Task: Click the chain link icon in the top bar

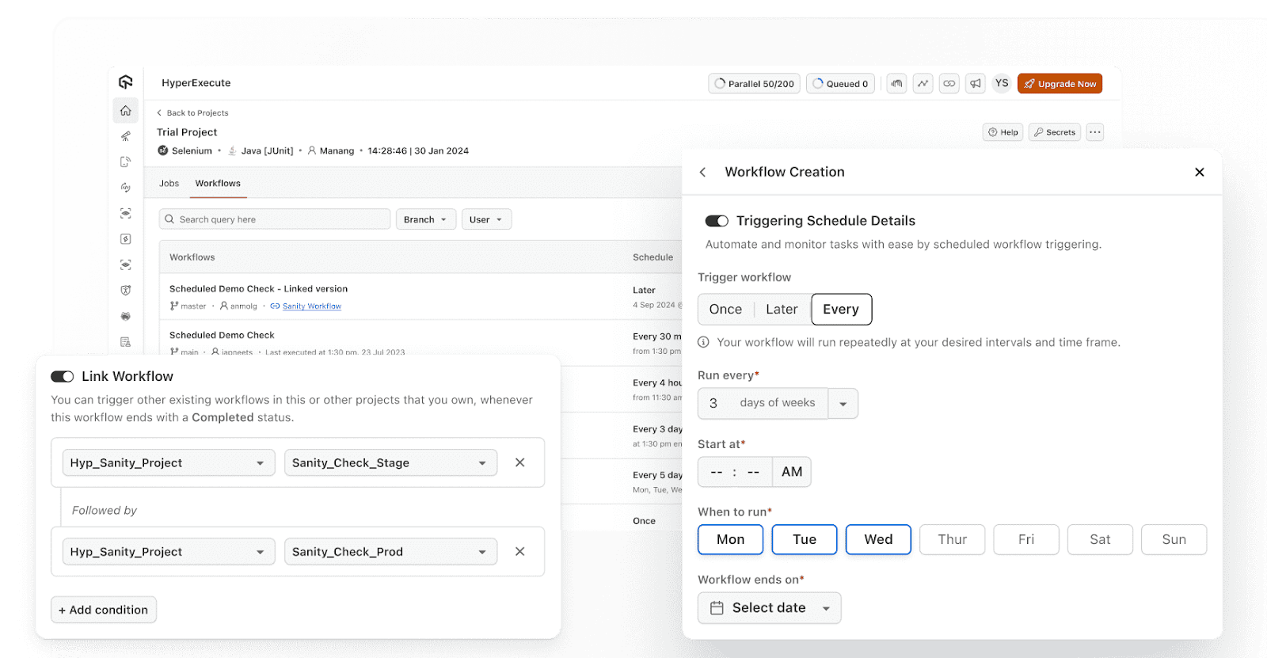Action: click(x=949, y=83)
